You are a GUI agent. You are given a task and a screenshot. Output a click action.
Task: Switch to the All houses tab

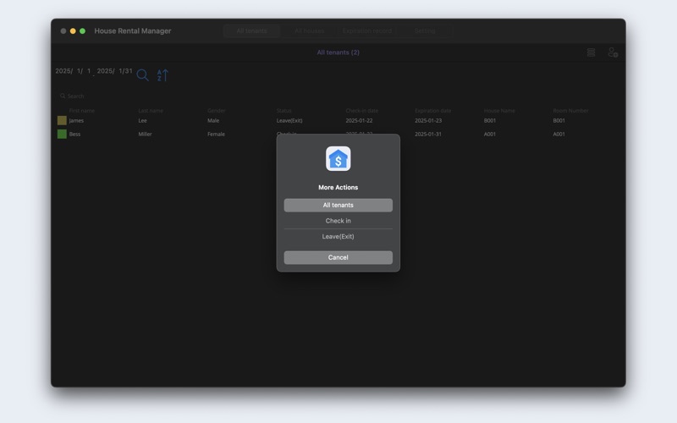309,30
